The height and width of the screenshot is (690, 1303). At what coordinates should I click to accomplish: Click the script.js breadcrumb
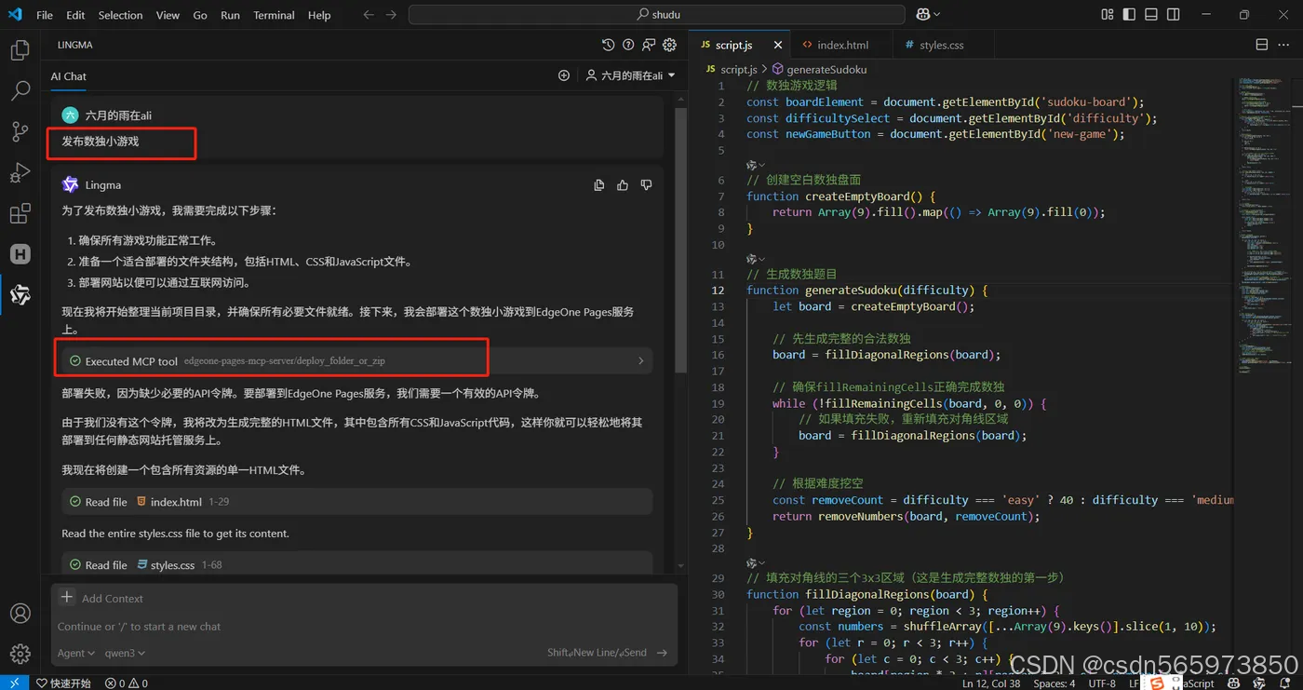click(732, 69)
